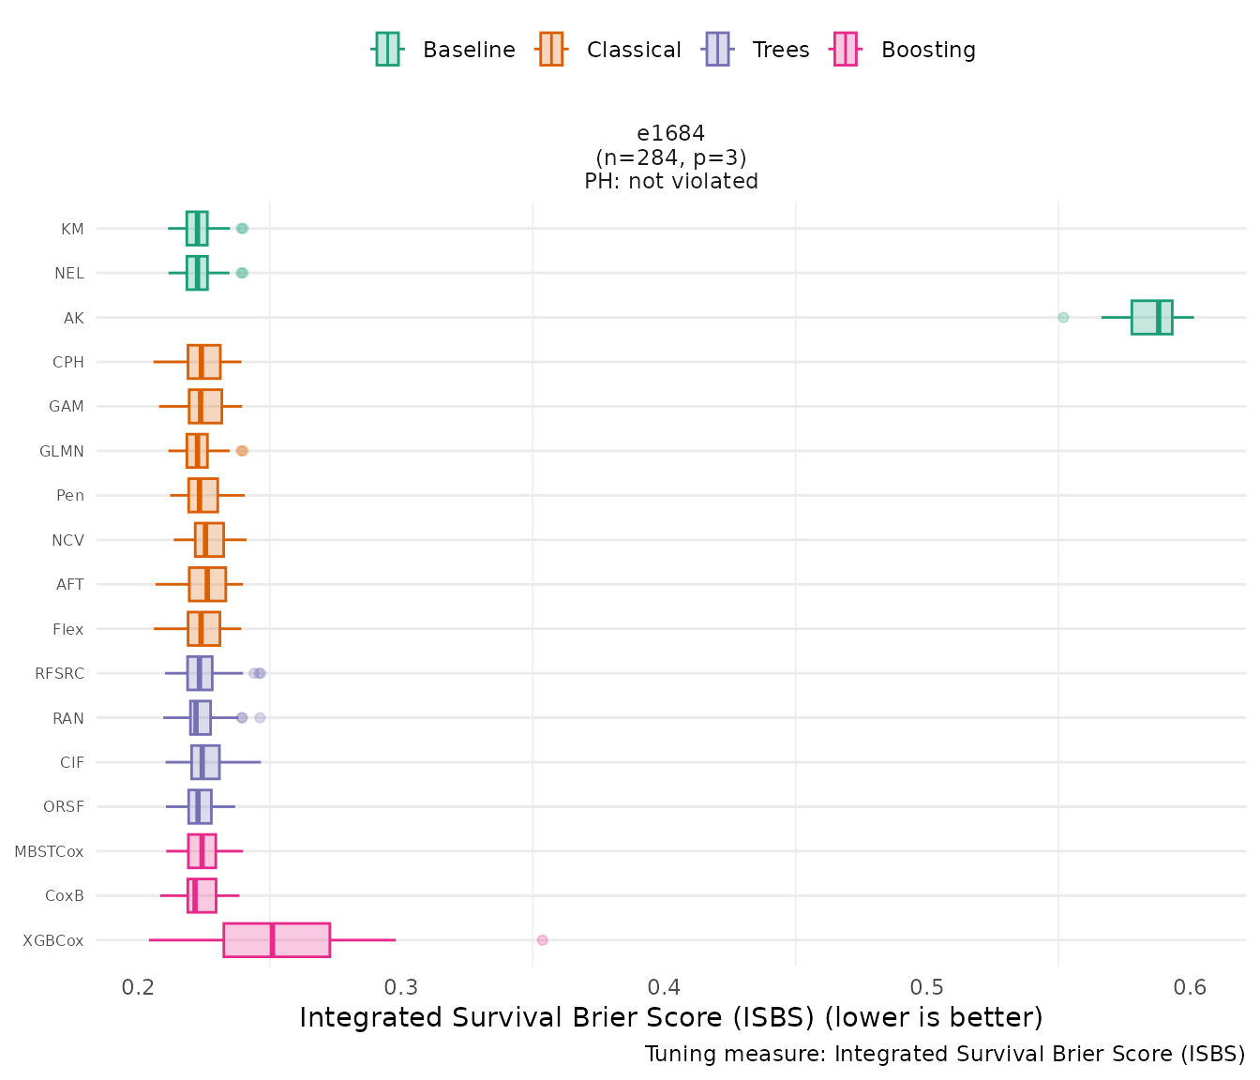Viewport: 1260px width, 1080px height.
Task: Click the Boosting legend label
Action: [928, 50]
